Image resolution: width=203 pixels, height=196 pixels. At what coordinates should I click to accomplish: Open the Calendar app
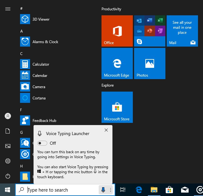click(x=34, y=75)
